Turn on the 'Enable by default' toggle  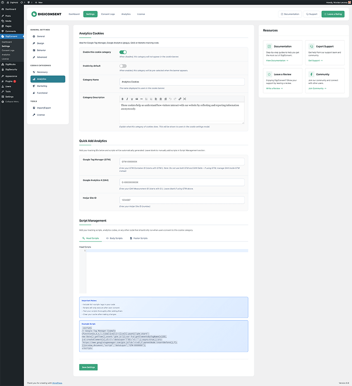click(123, 66)
